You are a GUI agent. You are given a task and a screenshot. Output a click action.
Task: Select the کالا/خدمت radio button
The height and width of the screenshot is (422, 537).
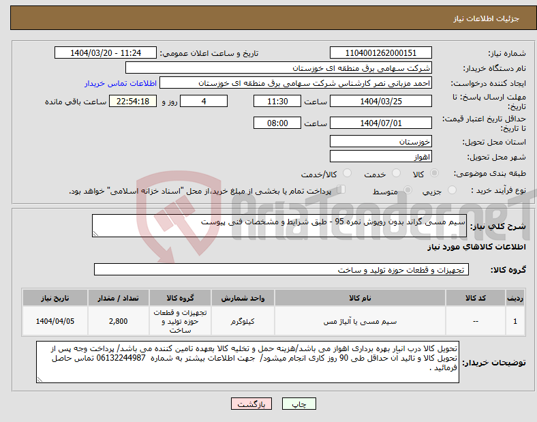[348, 173]
